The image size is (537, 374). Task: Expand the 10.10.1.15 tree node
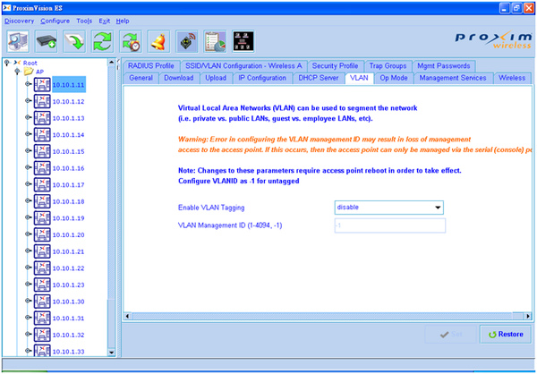(x=28, y=150)
